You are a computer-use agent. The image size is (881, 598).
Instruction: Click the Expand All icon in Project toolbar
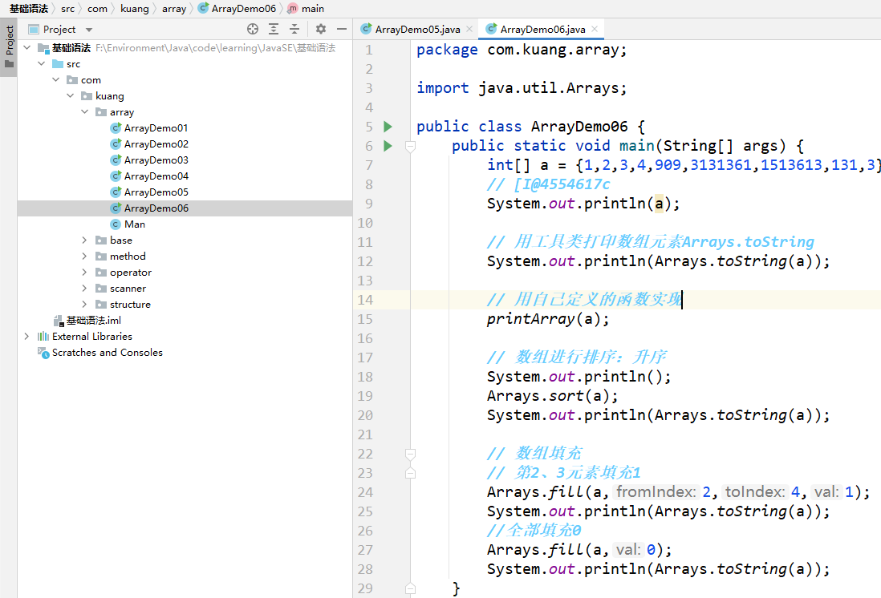(274, 29)
